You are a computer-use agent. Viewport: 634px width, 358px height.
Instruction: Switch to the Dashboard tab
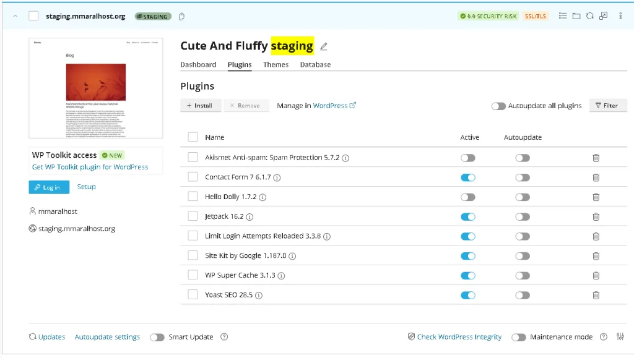pyautogui.click(x=198, y=64)
